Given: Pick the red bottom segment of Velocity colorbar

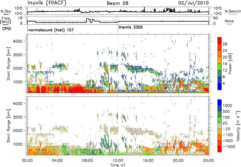Looking at the screenshot, I should [220, 149].
